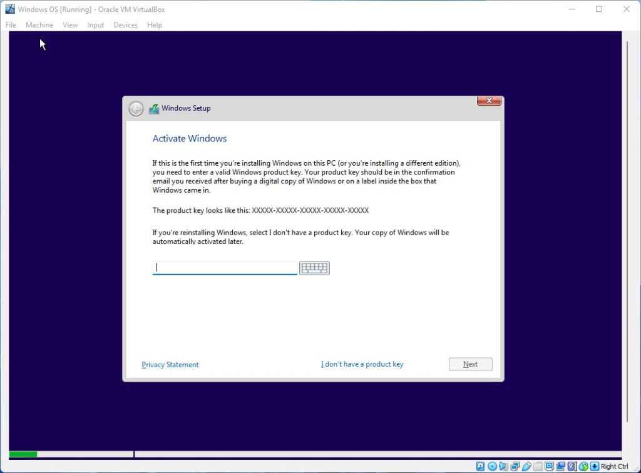Open the Help menu
This screenshot has height=473, width=641.
(155, 25)
